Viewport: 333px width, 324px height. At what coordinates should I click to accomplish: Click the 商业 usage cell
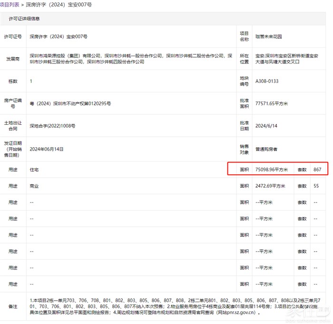(34, 186)
